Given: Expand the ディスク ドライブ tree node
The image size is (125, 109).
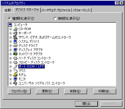Looking at the screenshot, I should click(x=10, y=46).
